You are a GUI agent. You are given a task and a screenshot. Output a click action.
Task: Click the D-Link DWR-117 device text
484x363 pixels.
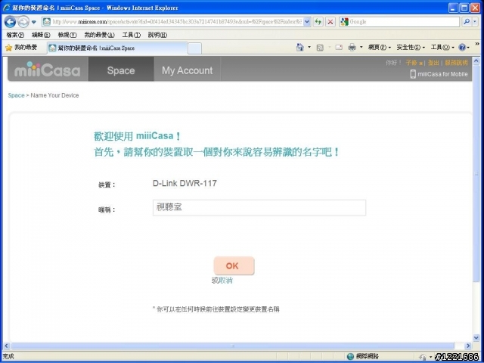click(185, 183)
